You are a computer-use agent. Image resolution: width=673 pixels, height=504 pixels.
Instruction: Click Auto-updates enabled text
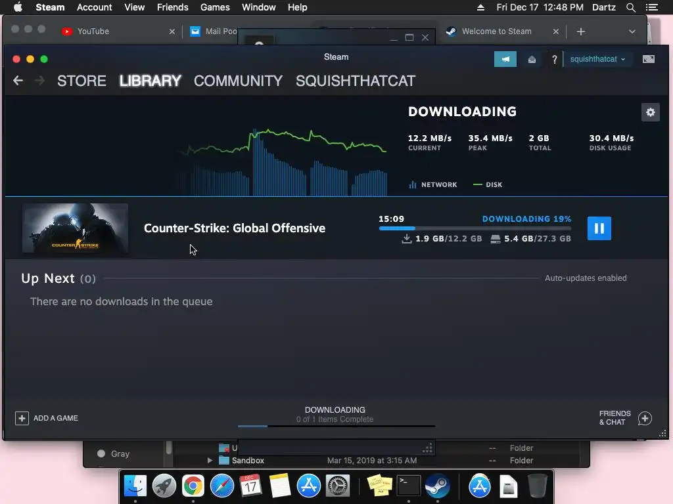point(586,278)
